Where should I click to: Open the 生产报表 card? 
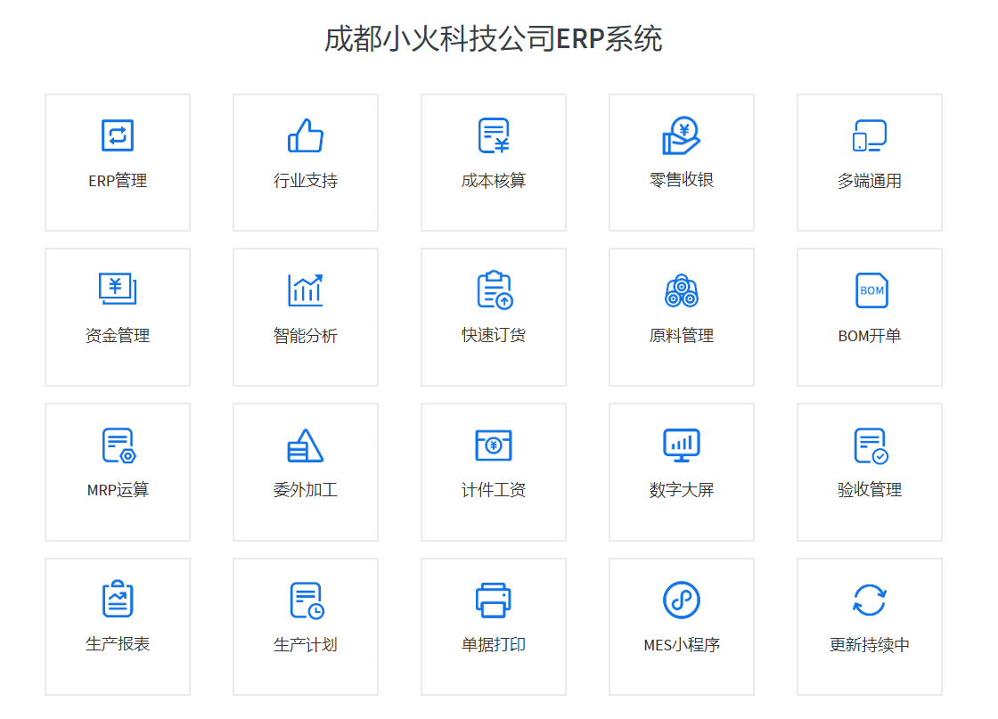[118, 626]
